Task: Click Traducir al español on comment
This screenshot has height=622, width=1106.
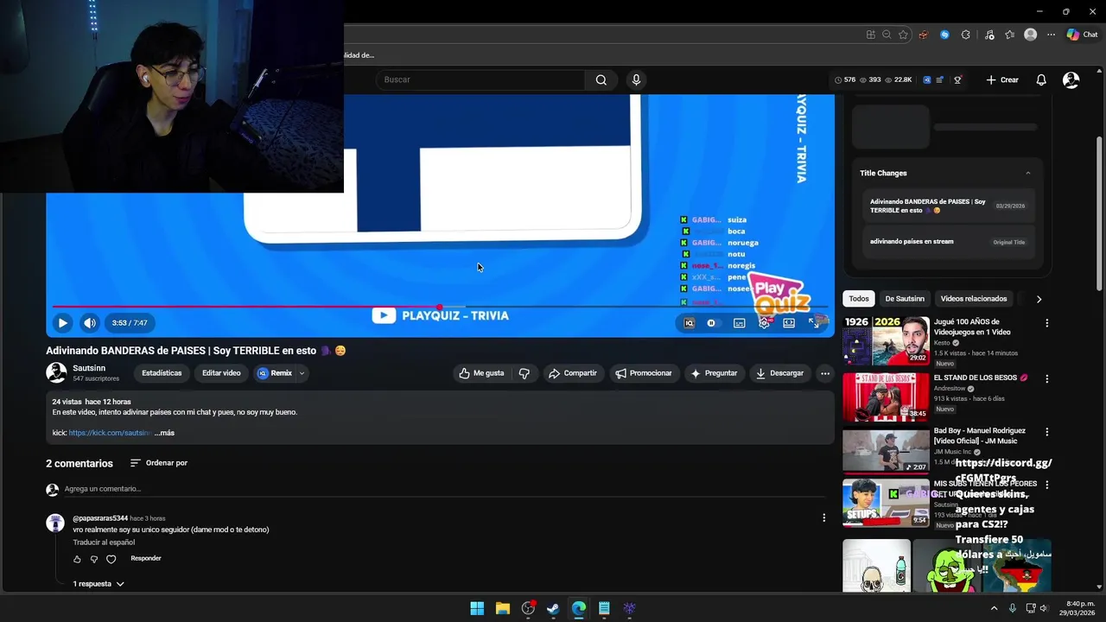Action: (x=104, y=543)
